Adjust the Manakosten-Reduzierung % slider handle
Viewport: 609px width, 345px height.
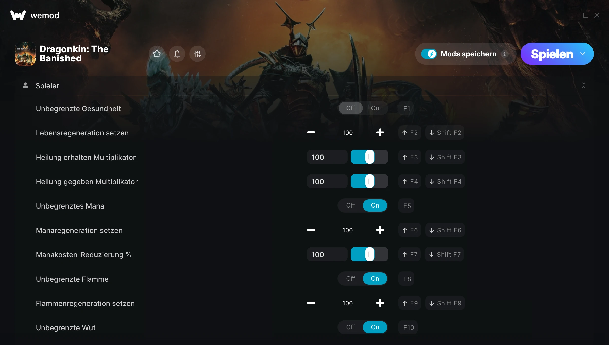click(370, 254)
